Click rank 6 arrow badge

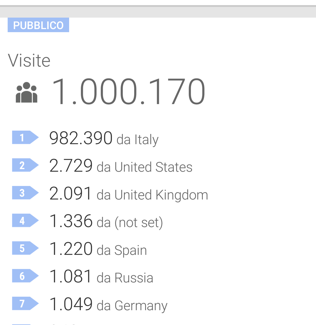pyautogui.click(x=25, y=276)
